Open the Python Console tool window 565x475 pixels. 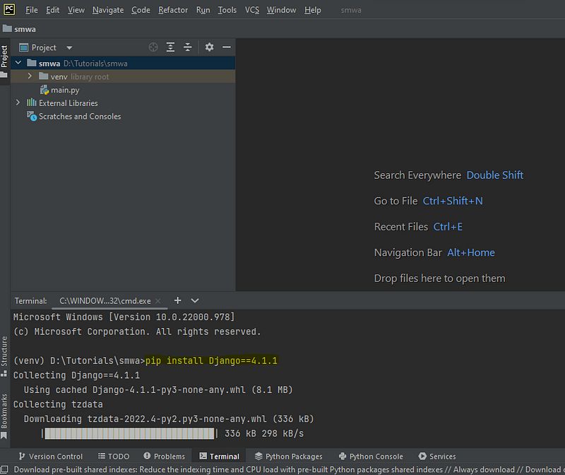(x=371, y=456)
